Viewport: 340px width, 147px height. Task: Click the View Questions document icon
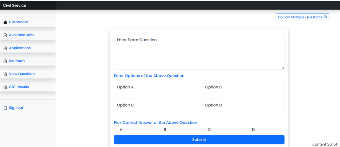(5, 74)
